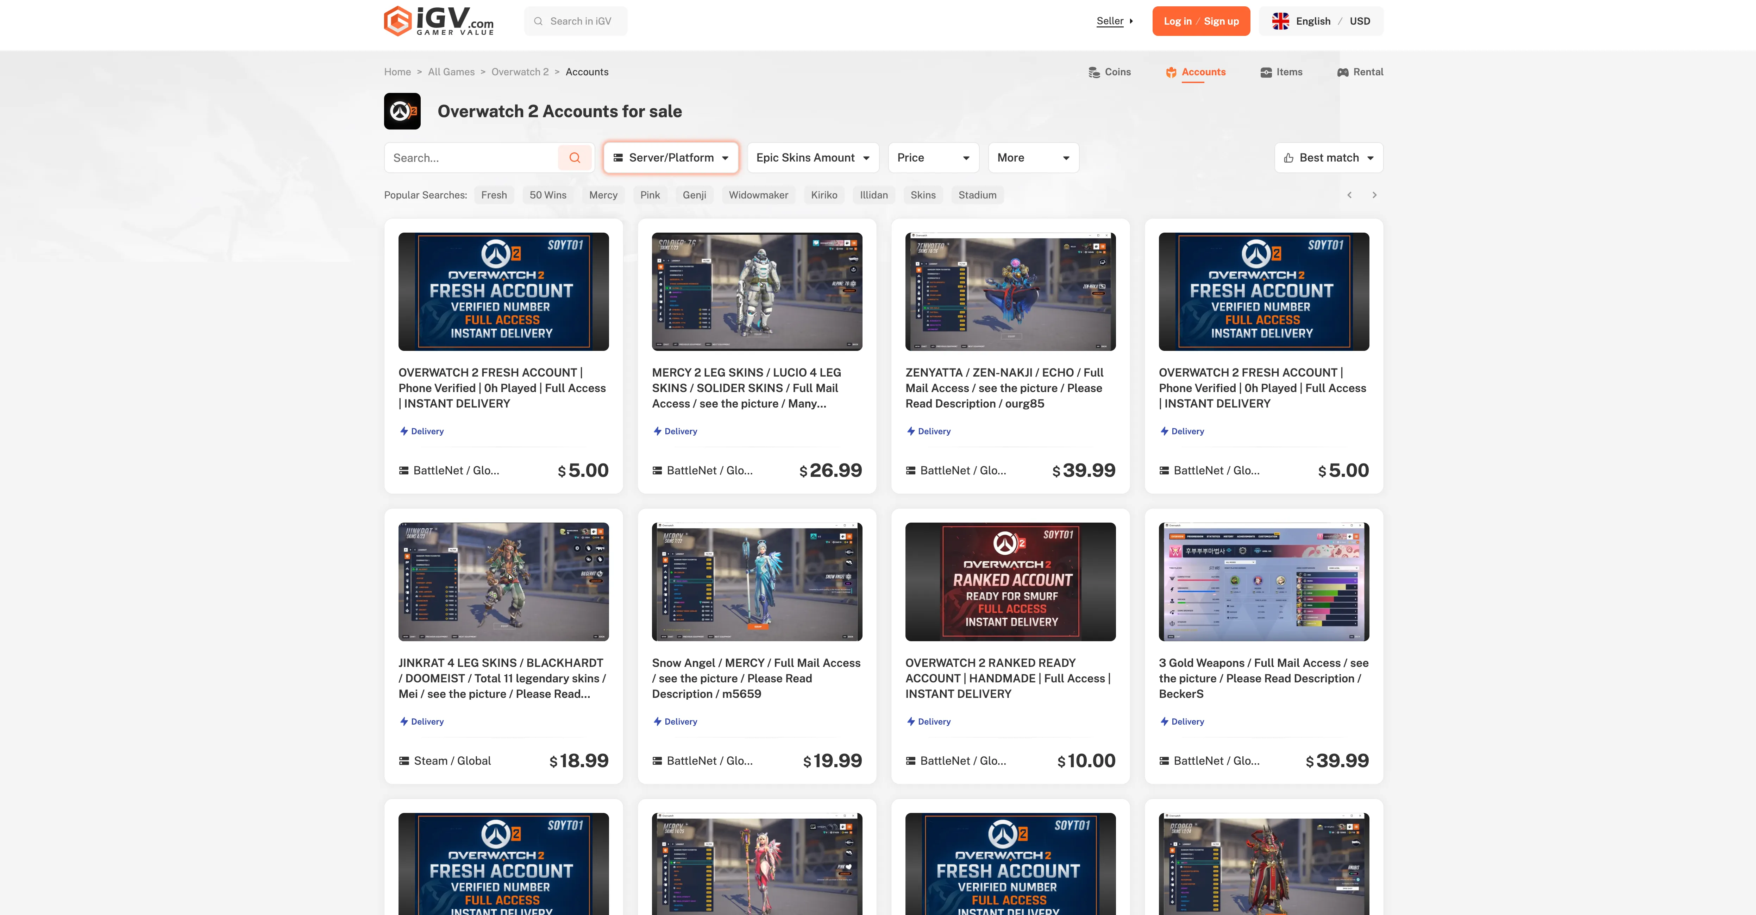The width and height of the screenshot is (1756, 915).
Task: Click the search magnifier in the filter bar
Action: (575, 157)
